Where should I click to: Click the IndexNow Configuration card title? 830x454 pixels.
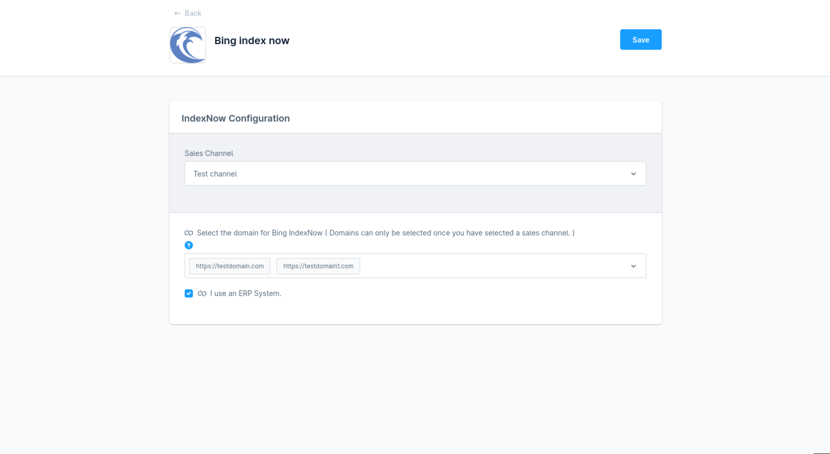pyautogui.click(x=235, y=119)
